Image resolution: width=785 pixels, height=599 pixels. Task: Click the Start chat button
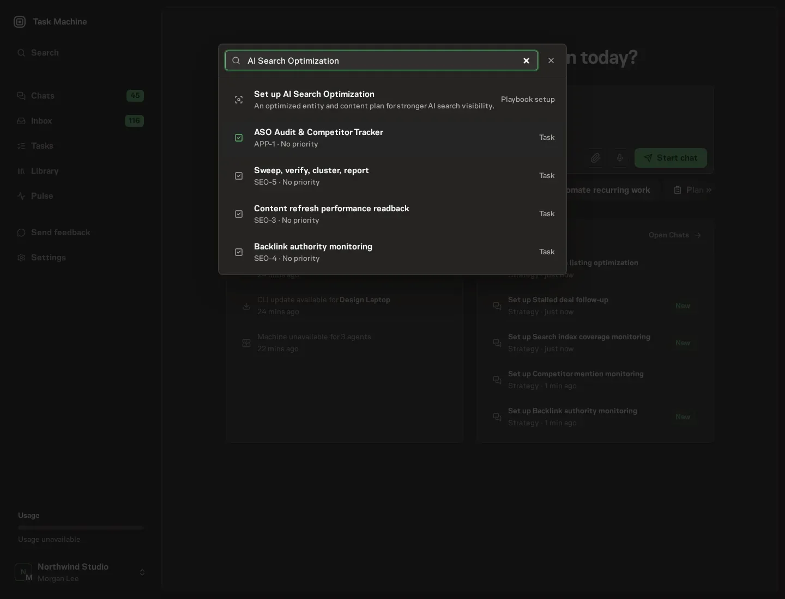tap(671, 158)
